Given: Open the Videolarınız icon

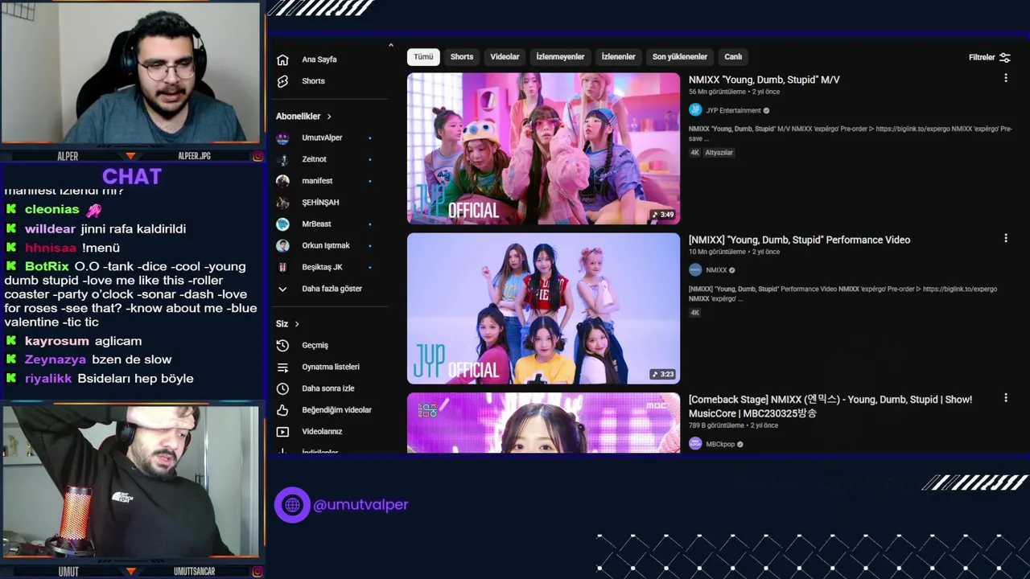Looking at the screenshot, I should pos(282,432).
